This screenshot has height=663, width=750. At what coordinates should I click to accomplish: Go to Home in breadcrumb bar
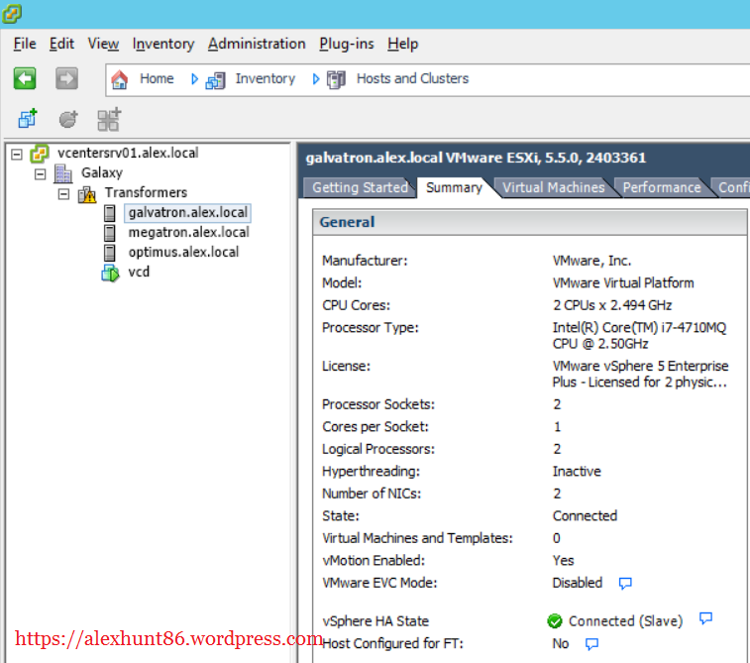157,78
